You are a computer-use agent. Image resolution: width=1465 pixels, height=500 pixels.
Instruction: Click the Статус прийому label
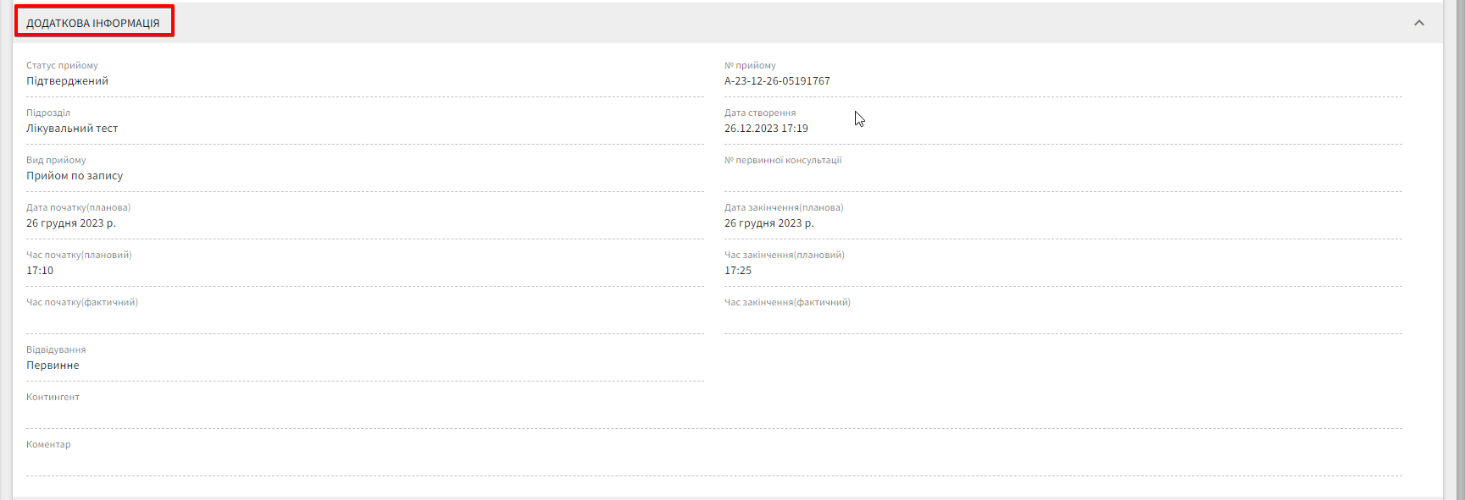tap(62, 65)
